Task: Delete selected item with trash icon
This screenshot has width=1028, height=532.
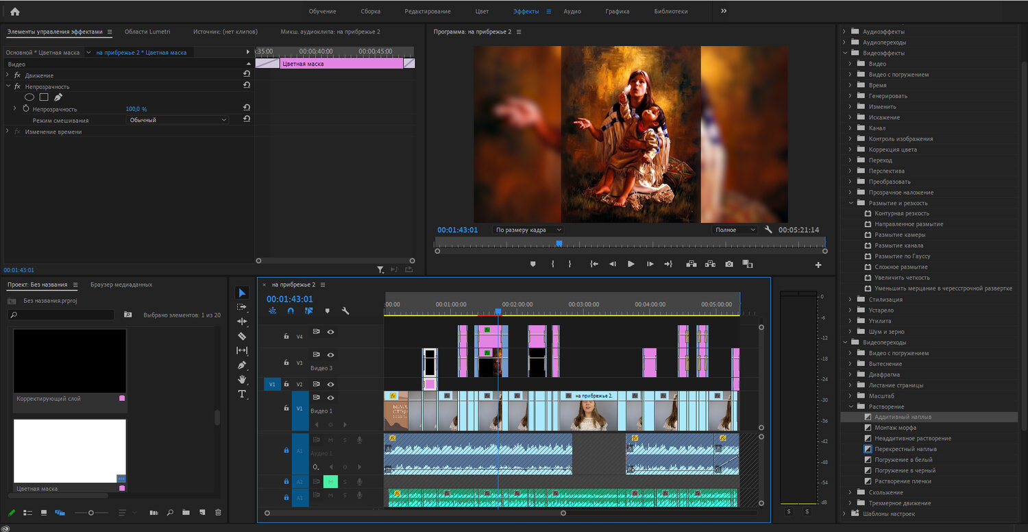Action: pyautogui.click(x=218, y=512)
